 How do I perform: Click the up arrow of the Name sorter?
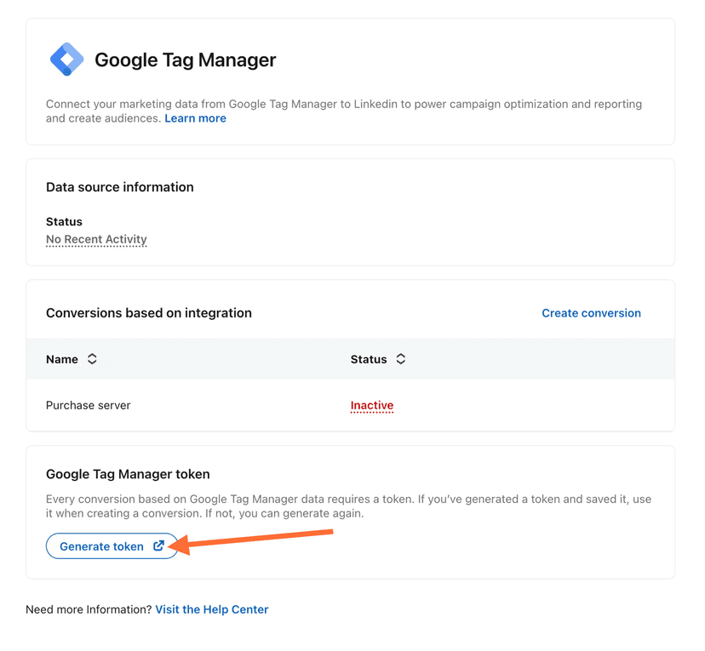(x=92, y=356)
